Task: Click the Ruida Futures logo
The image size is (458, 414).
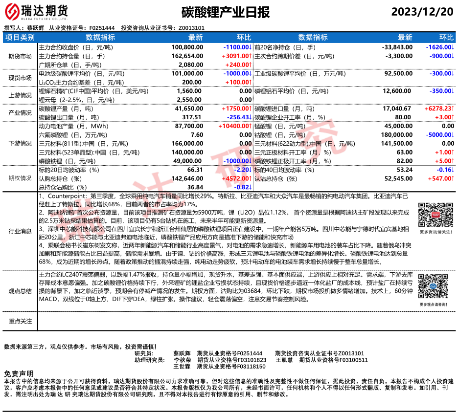Action: [36, 11]
